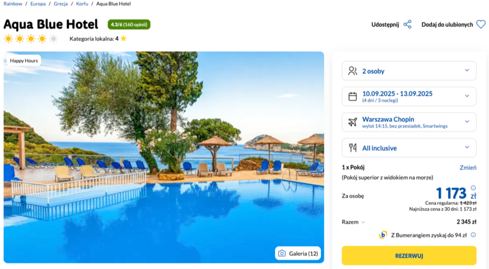489x269 pixels.
Task: Expand the Razem total price details
Action: click(x=353, y=222)
